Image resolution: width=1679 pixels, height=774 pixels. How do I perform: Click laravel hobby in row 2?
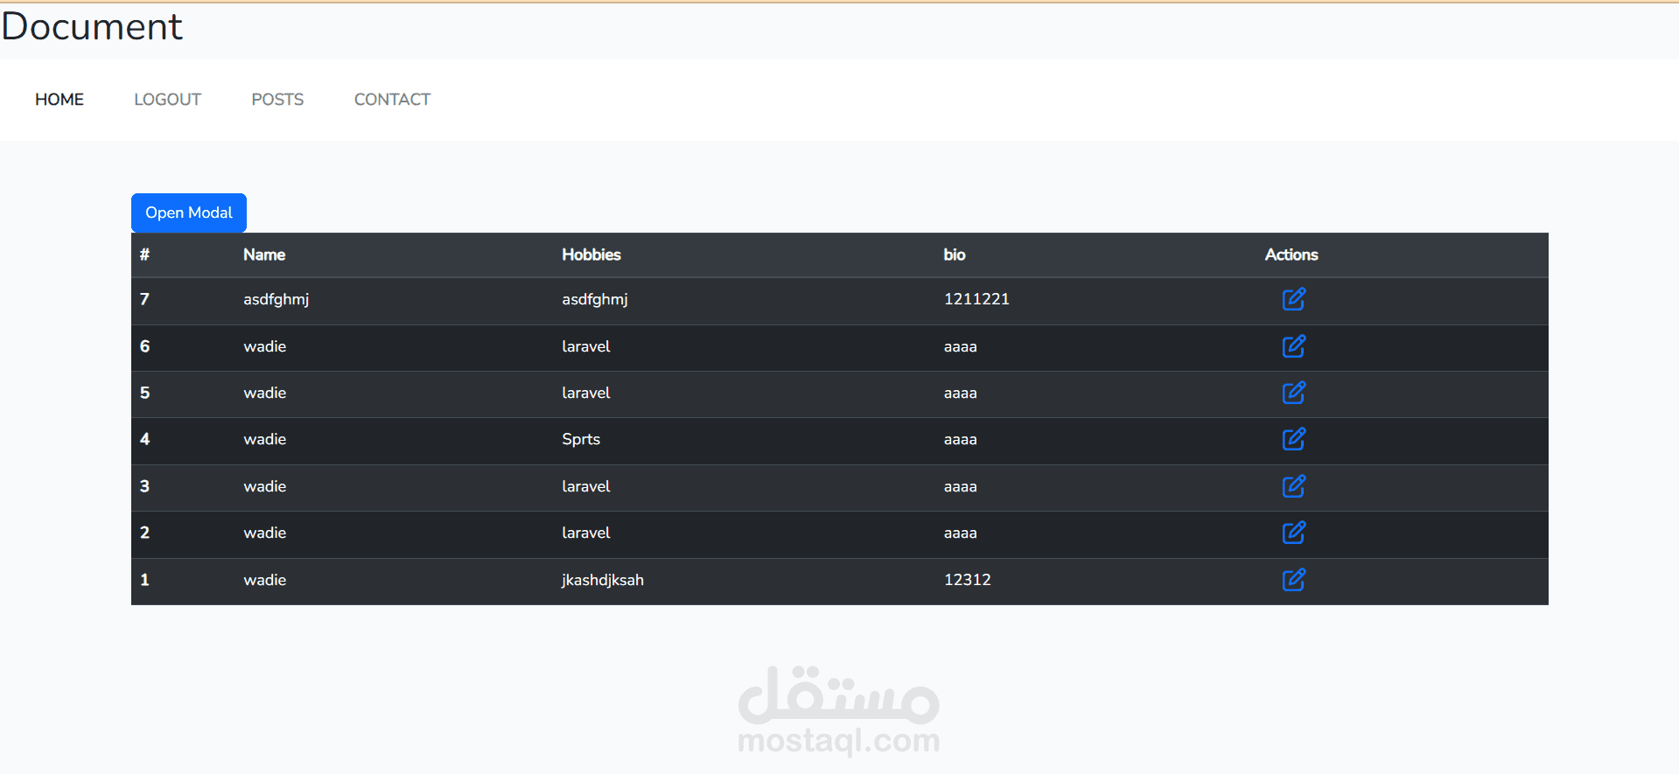point(586,533)
